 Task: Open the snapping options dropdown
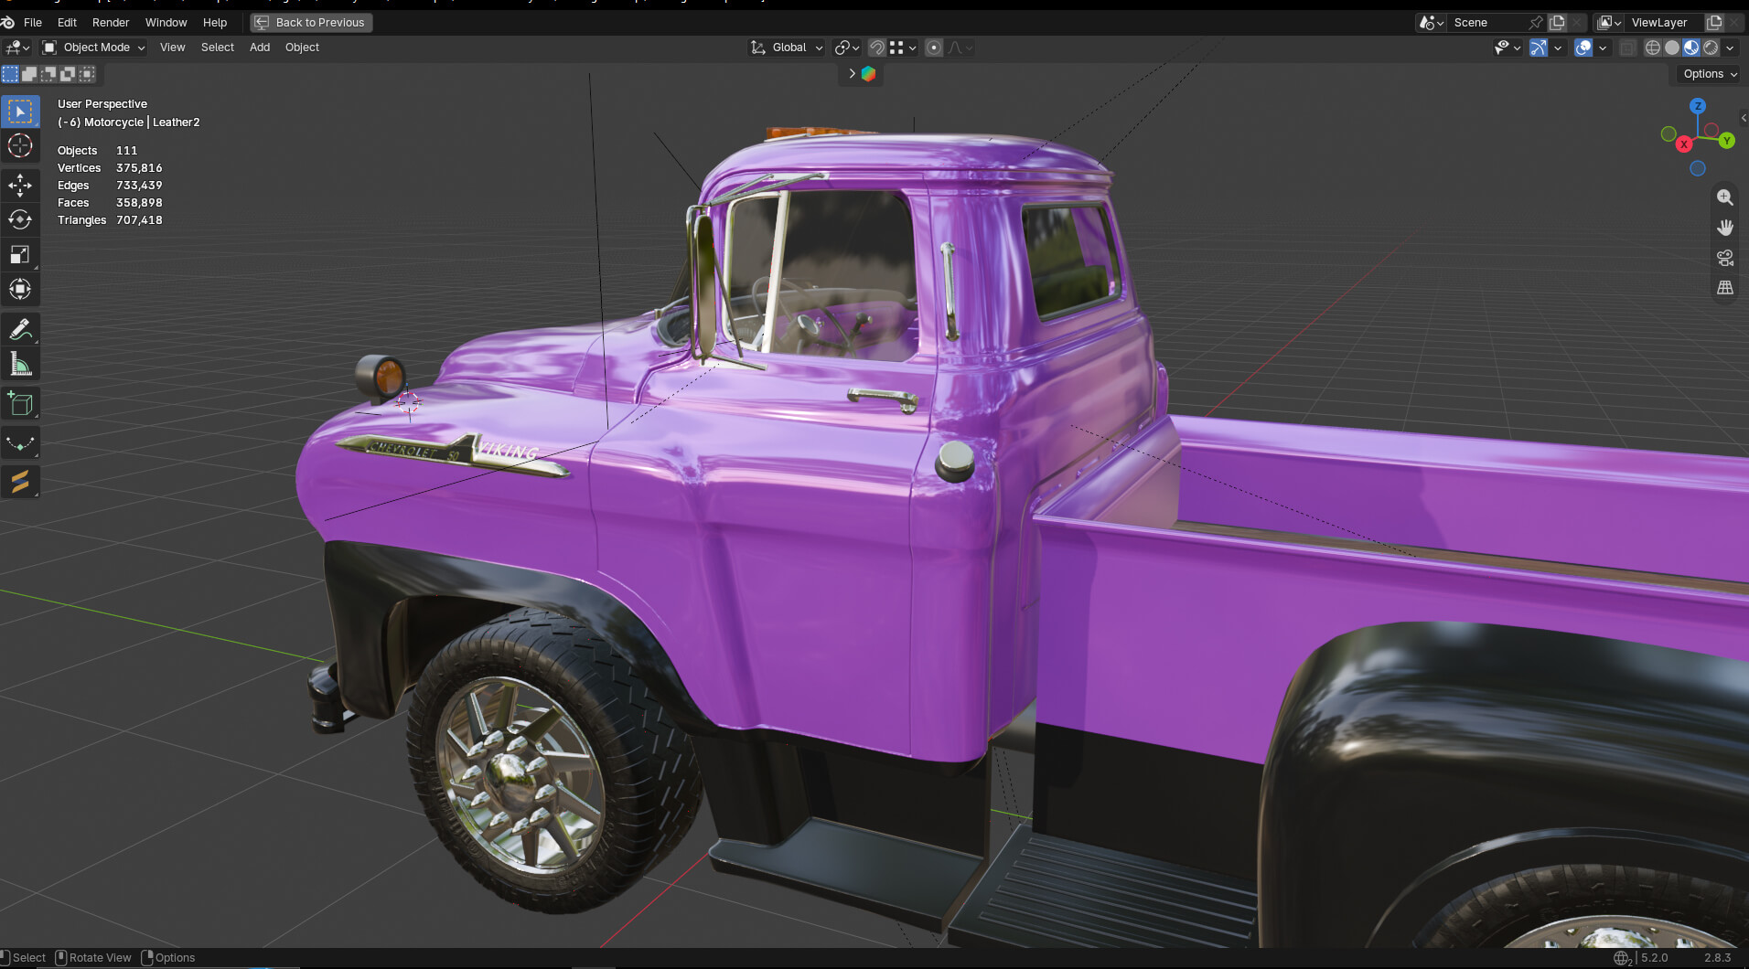903,48
